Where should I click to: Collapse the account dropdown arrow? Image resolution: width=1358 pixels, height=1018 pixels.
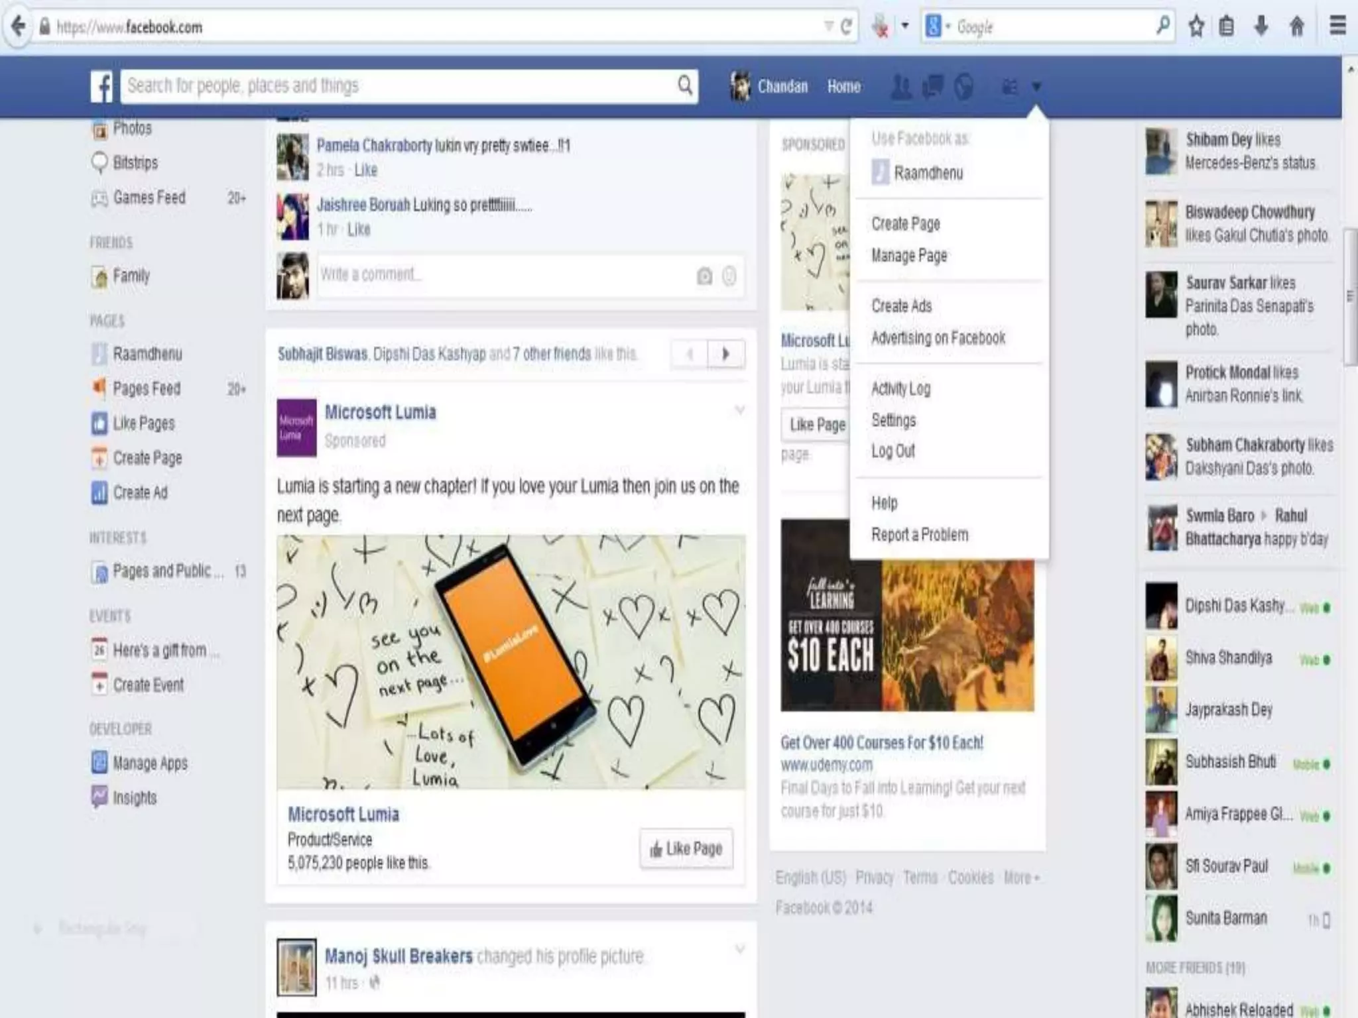[x=1036, y=87]
